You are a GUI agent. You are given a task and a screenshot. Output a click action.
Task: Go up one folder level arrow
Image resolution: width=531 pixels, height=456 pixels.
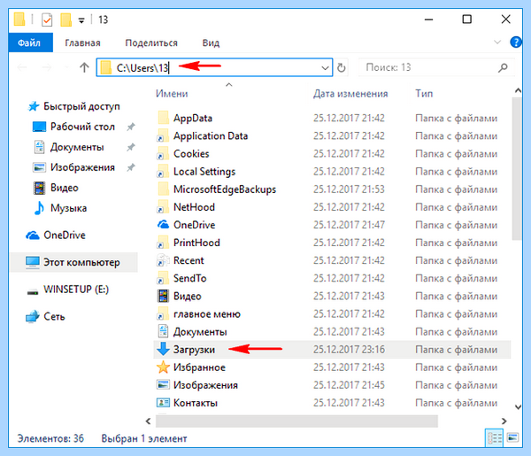(84, 67)
